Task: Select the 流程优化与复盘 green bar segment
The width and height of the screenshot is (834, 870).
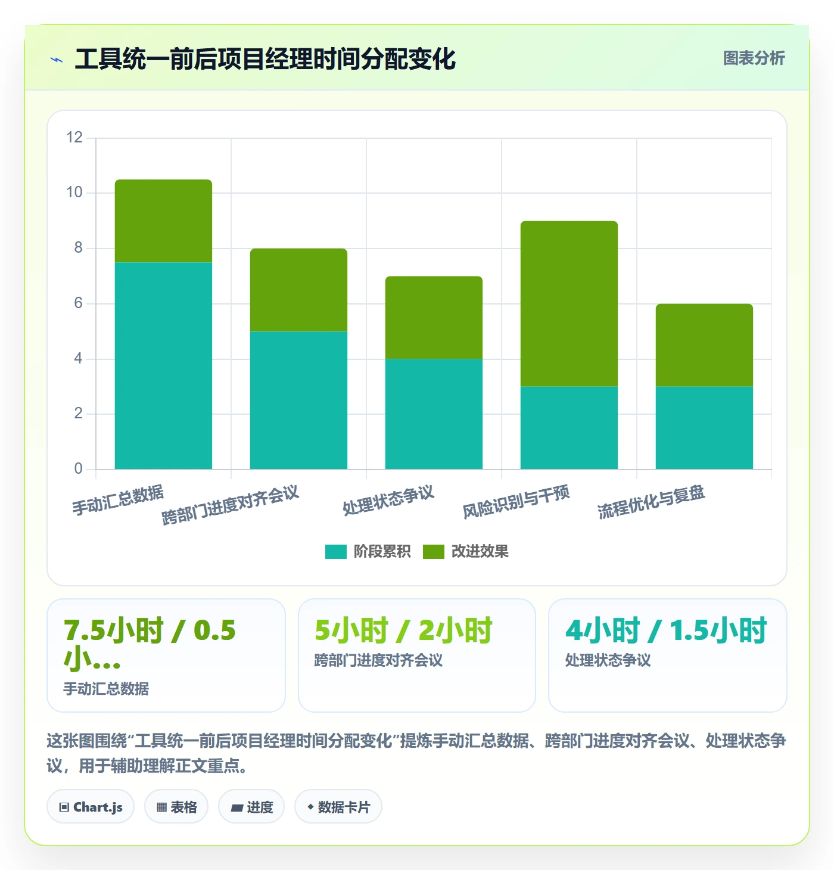Action: 704,346
